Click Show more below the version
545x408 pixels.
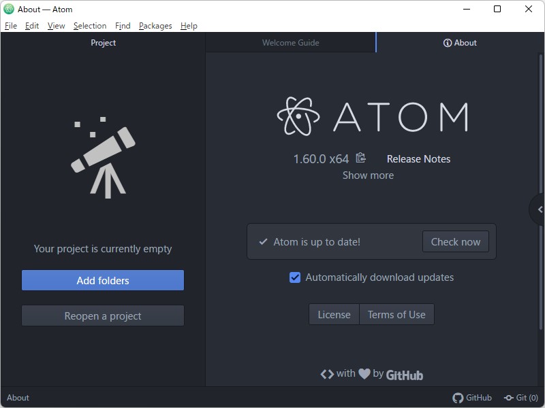tap(368, 175)
